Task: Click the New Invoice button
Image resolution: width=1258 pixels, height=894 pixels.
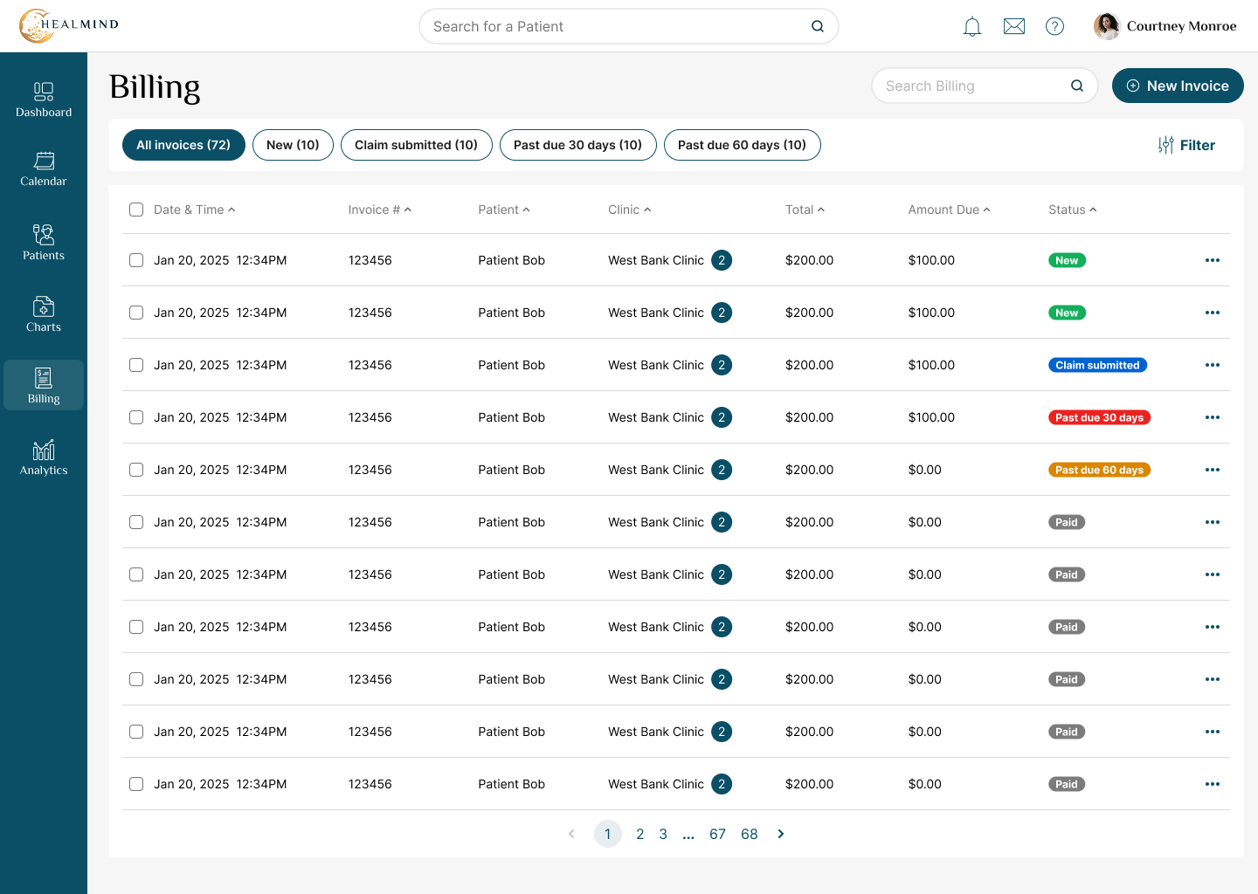Action: pos(1178,86)
